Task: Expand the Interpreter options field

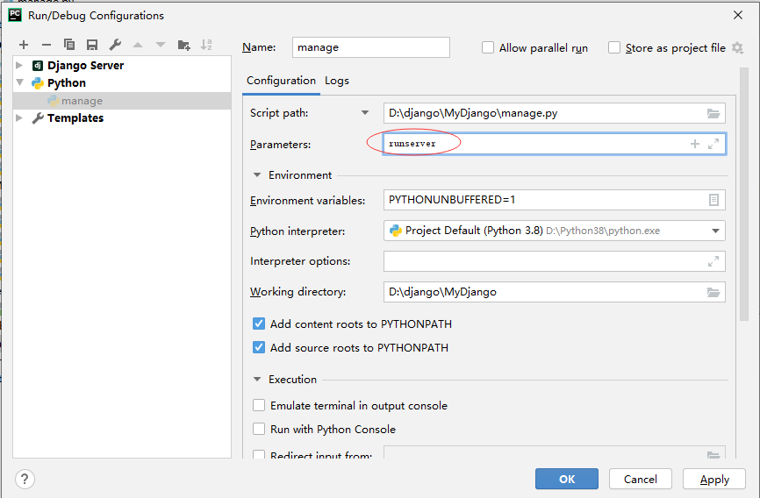Action: point(713,261)
